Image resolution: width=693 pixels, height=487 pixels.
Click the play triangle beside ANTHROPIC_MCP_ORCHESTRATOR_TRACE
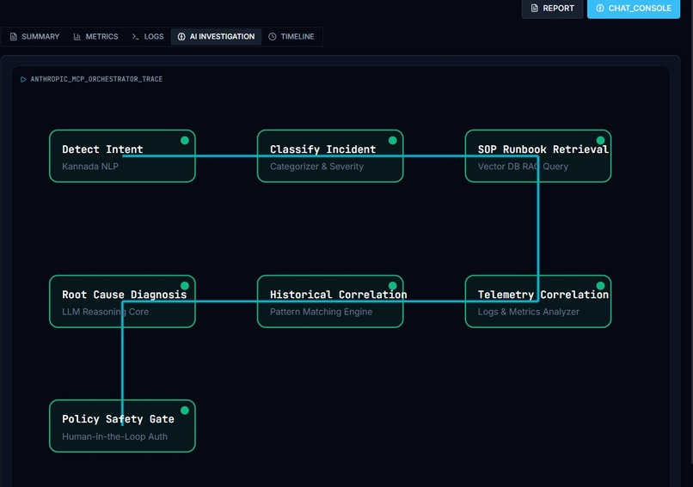point(23,80)
